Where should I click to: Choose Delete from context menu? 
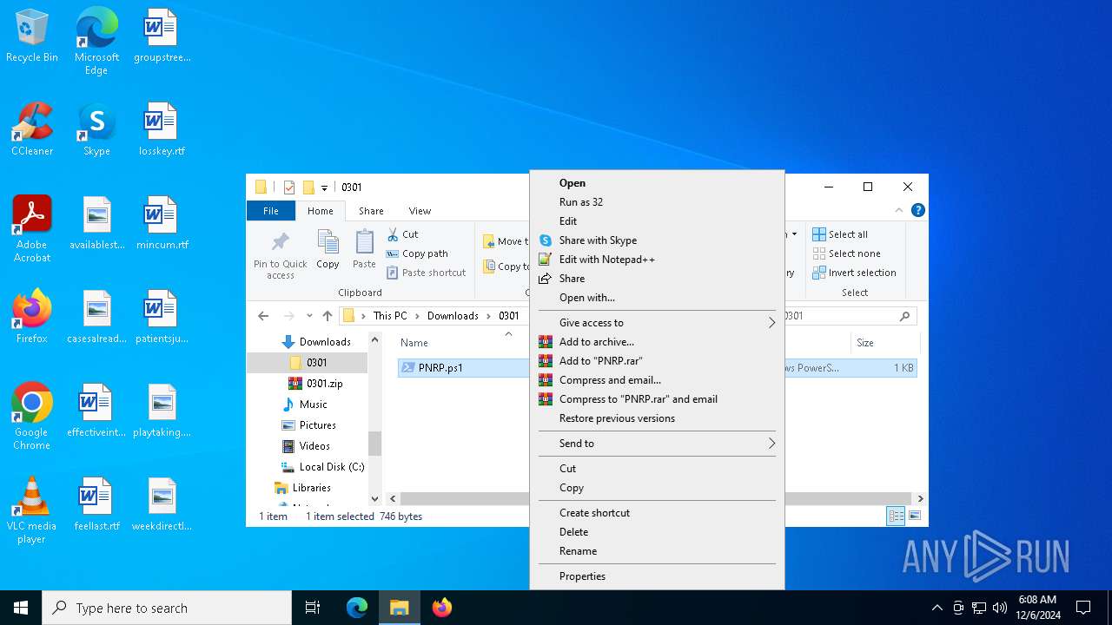pos(657,532)
